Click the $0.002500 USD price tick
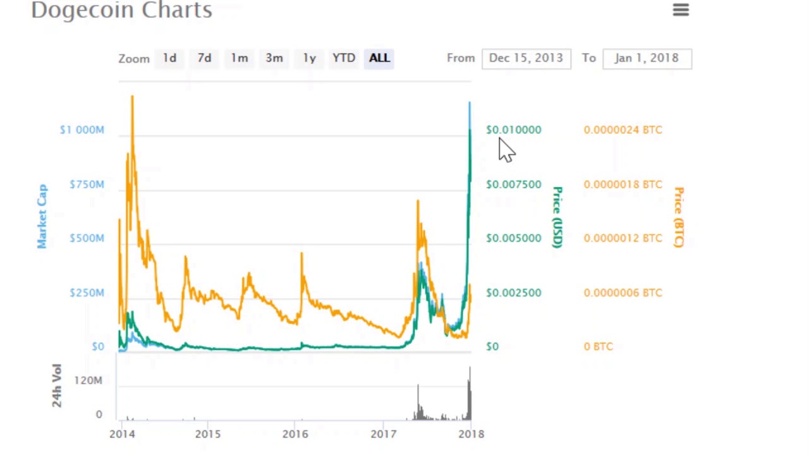 click(513, 293)
